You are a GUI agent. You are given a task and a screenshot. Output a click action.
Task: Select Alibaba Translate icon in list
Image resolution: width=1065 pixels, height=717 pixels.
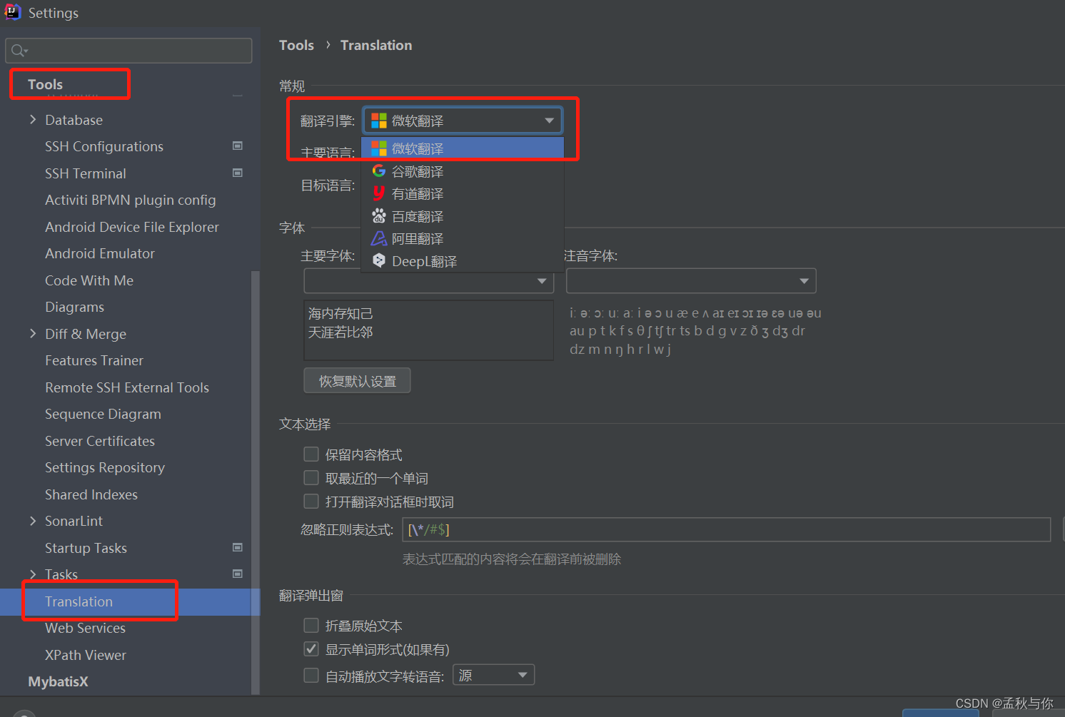point(379,238)
